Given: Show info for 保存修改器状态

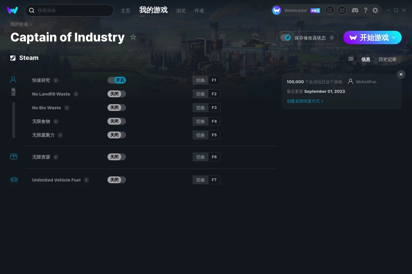Looking at the screenshot, I should pos(332,38).
